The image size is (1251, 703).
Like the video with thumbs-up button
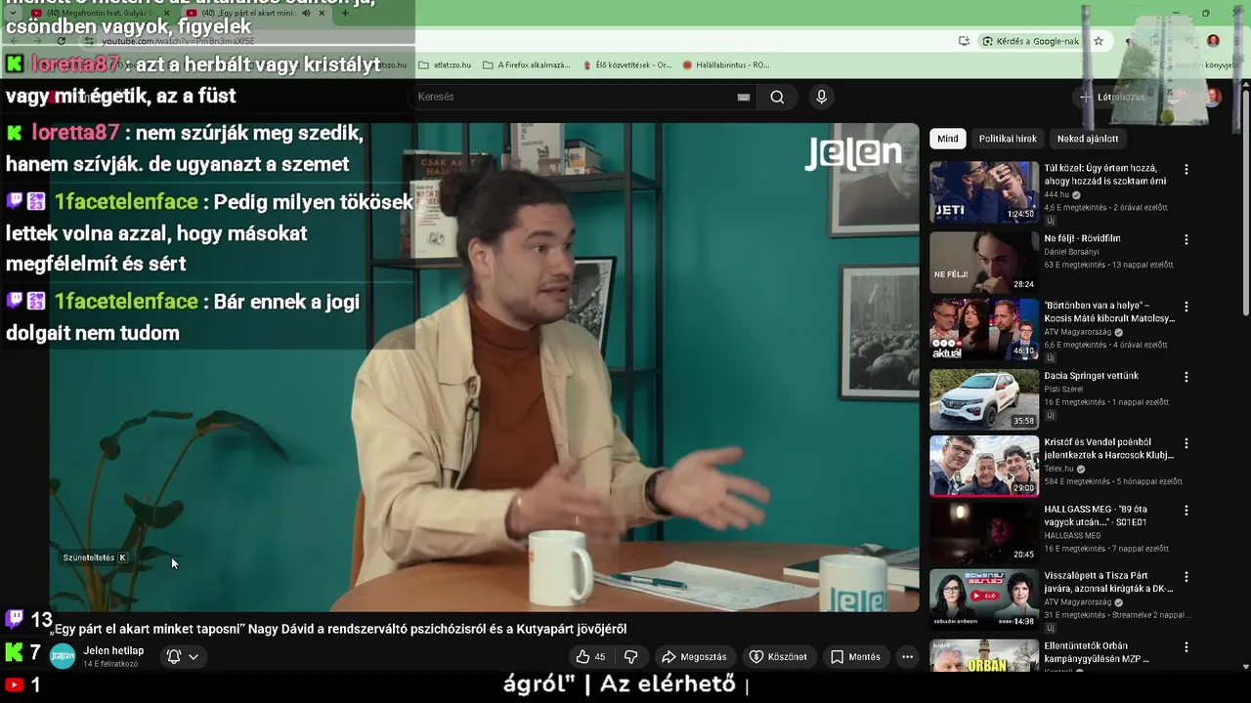[591, 657]
